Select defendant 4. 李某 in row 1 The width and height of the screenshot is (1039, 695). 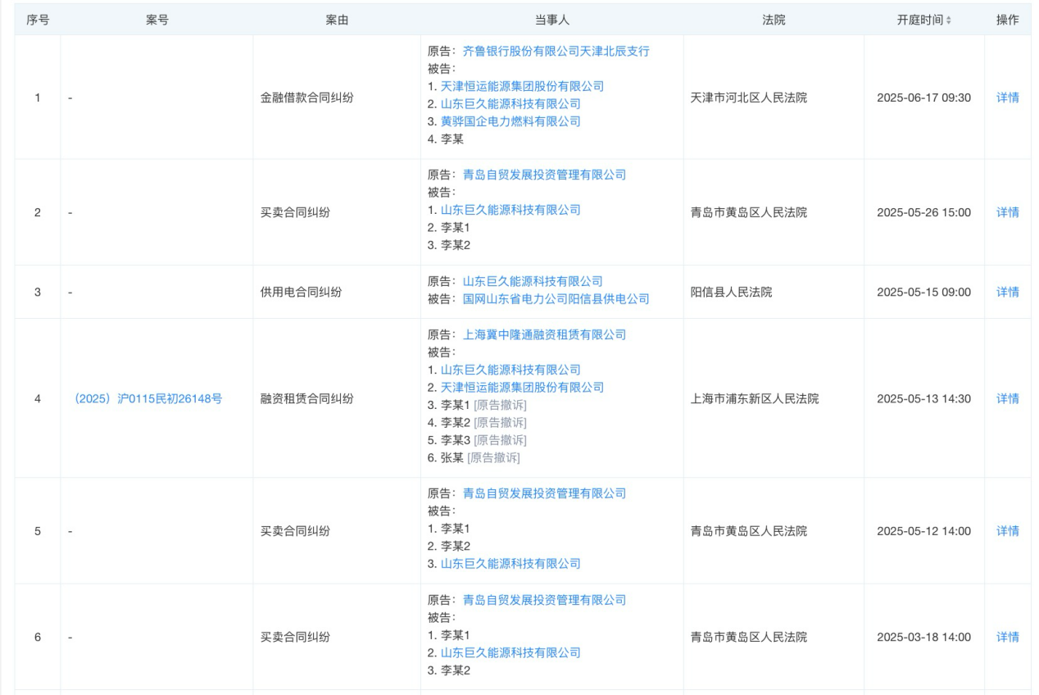pos(446,139)
